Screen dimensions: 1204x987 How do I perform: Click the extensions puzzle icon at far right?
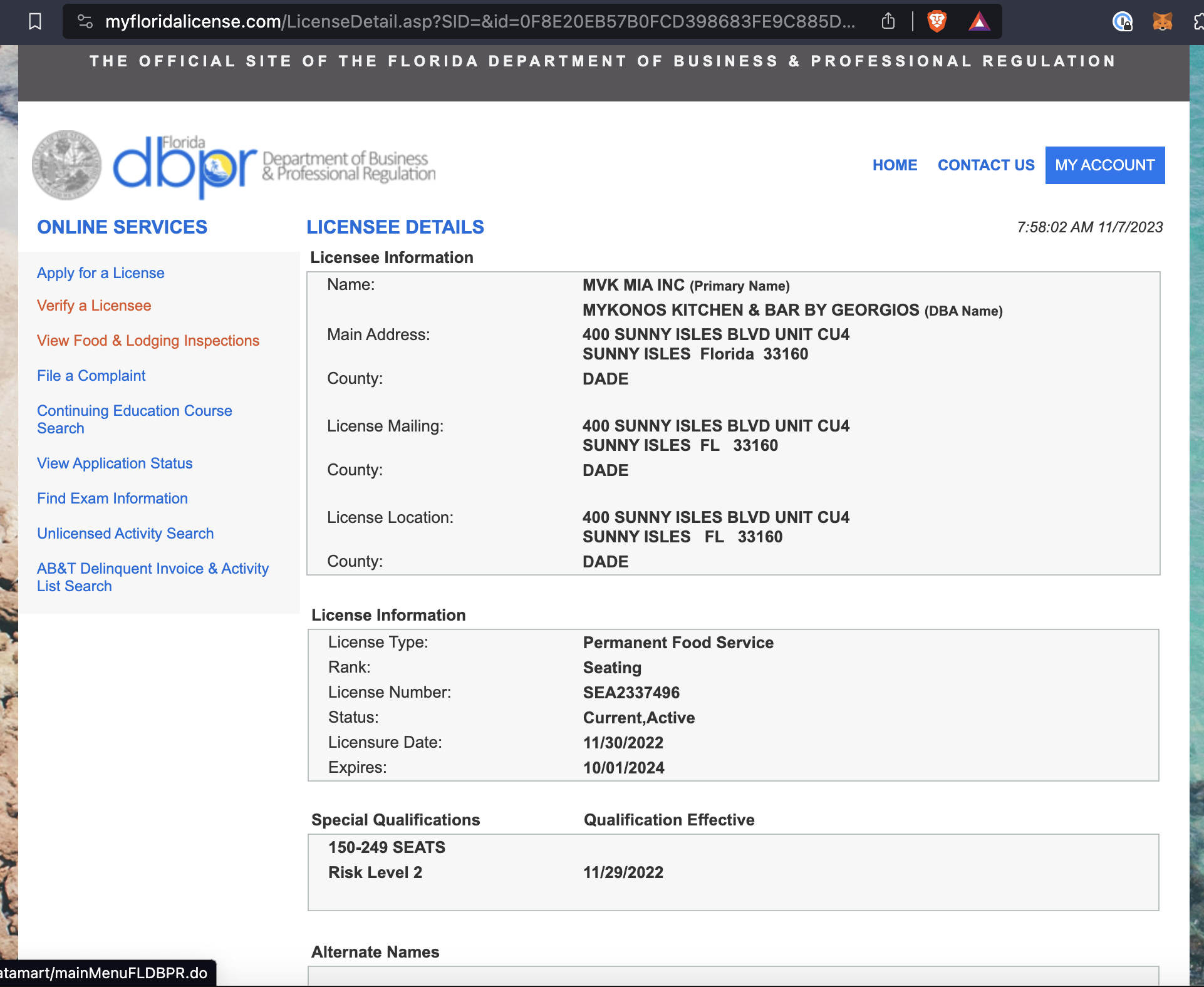pos(1198,22)
